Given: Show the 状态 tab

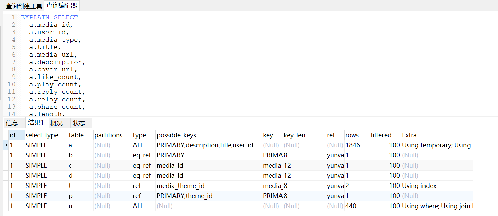Looking at the screenshot, I should [x=79, y=123].
